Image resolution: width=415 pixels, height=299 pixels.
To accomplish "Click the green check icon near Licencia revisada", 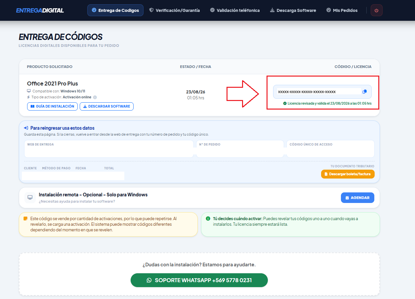I will pyautogui.click(x=285, y=103).
